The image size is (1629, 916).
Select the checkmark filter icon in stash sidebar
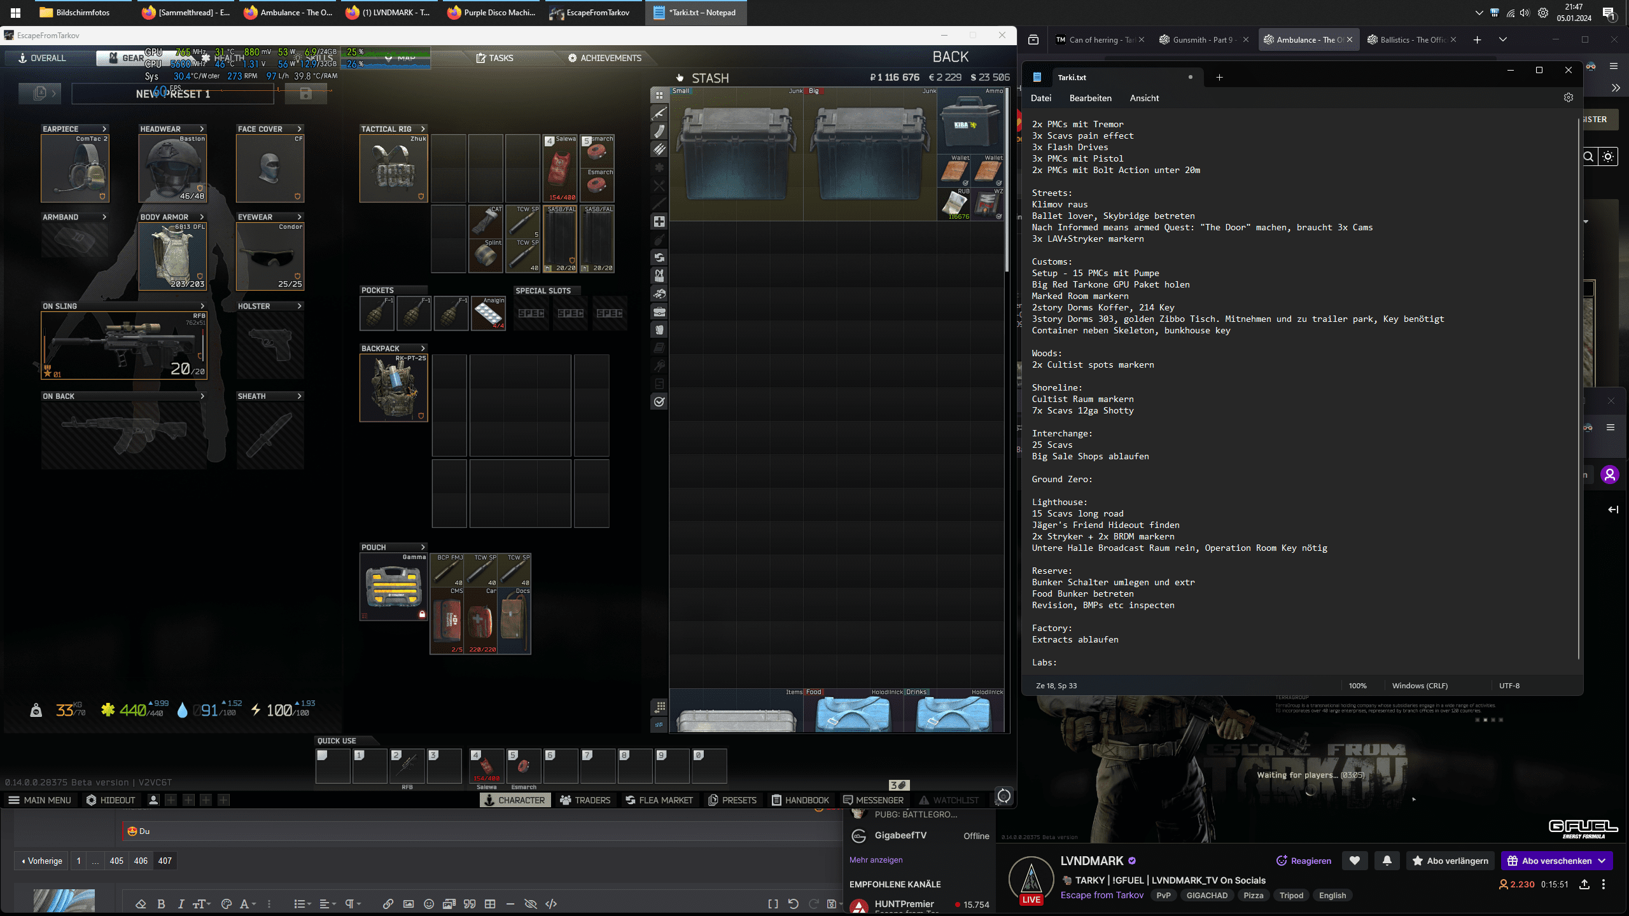point(659,401)
